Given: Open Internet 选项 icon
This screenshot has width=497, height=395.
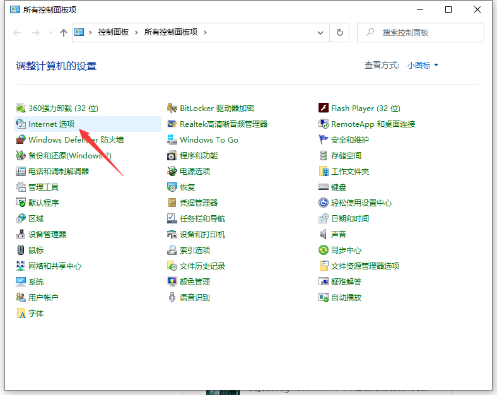Looking at the screenshot, I should (x=21, y=124).
